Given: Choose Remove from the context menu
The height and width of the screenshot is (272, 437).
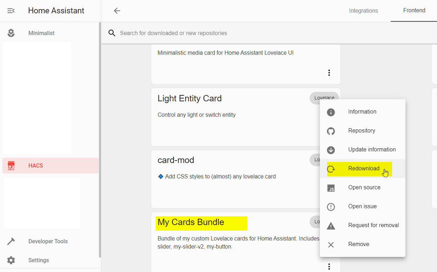Looking at the screenshot, I should pos(363,244).
